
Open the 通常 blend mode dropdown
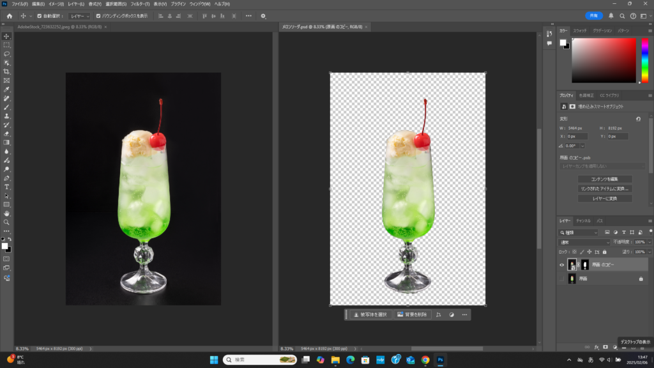pyautogui.click(x=584, y=243)
